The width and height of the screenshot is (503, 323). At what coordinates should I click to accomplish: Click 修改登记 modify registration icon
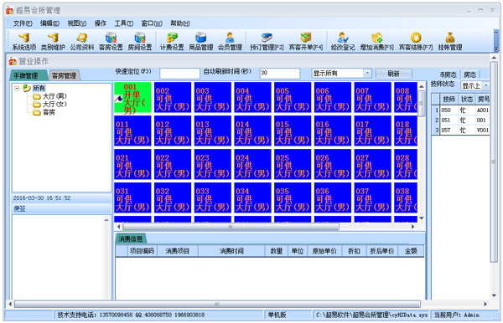[x=343, y=38]
